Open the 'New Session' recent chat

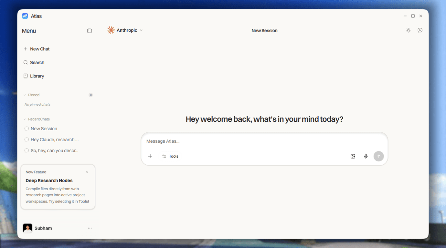tap(41, 129)
